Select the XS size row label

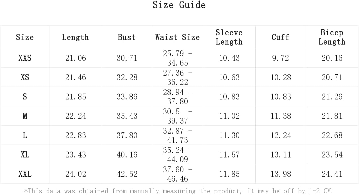point(25,77)
